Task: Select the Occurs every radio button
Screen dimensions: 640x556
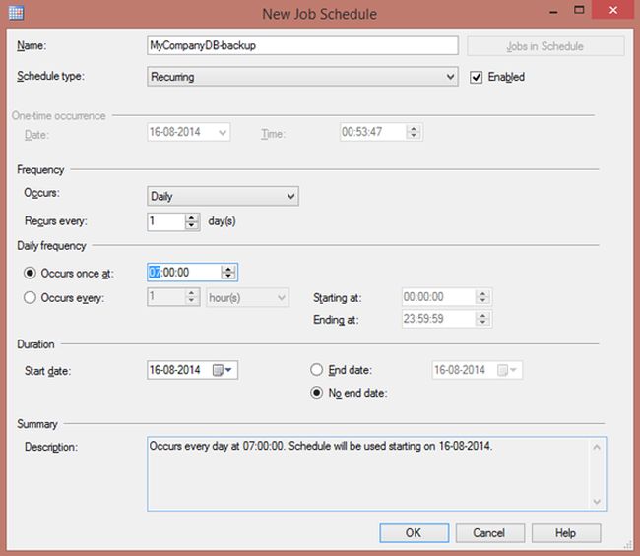Action: 30,297
